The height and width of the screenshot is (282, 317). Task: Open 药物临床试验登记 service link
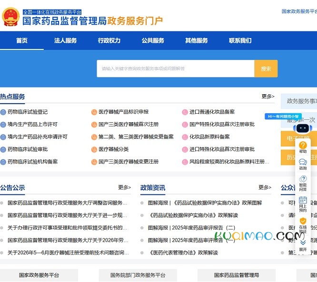(x=28, y=112)
